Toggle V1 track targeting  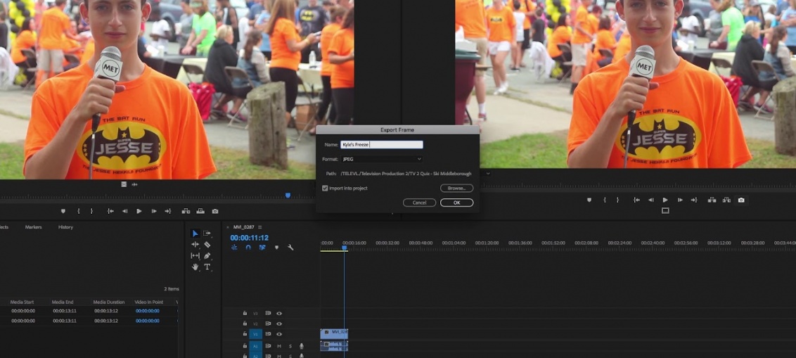pyautogui.click(x=255, y=334)
